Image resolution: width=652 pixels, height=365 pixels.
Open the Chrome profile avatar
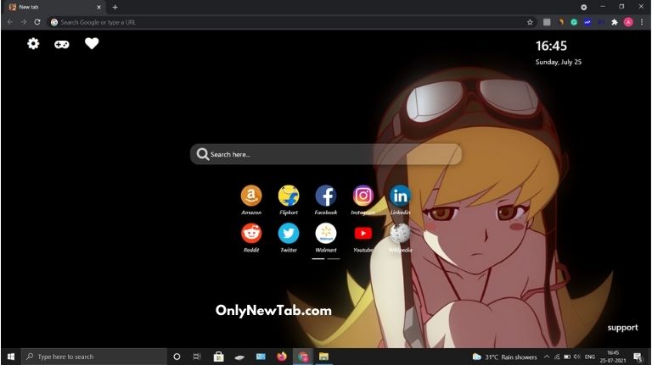point(628,22)
